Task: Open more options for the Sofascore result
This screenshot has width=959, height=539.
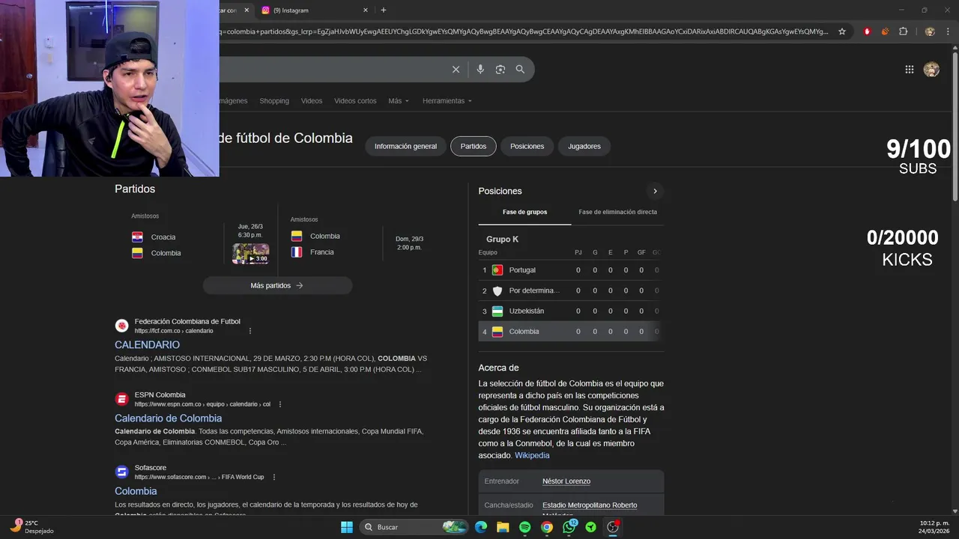Action: (274, 477)
